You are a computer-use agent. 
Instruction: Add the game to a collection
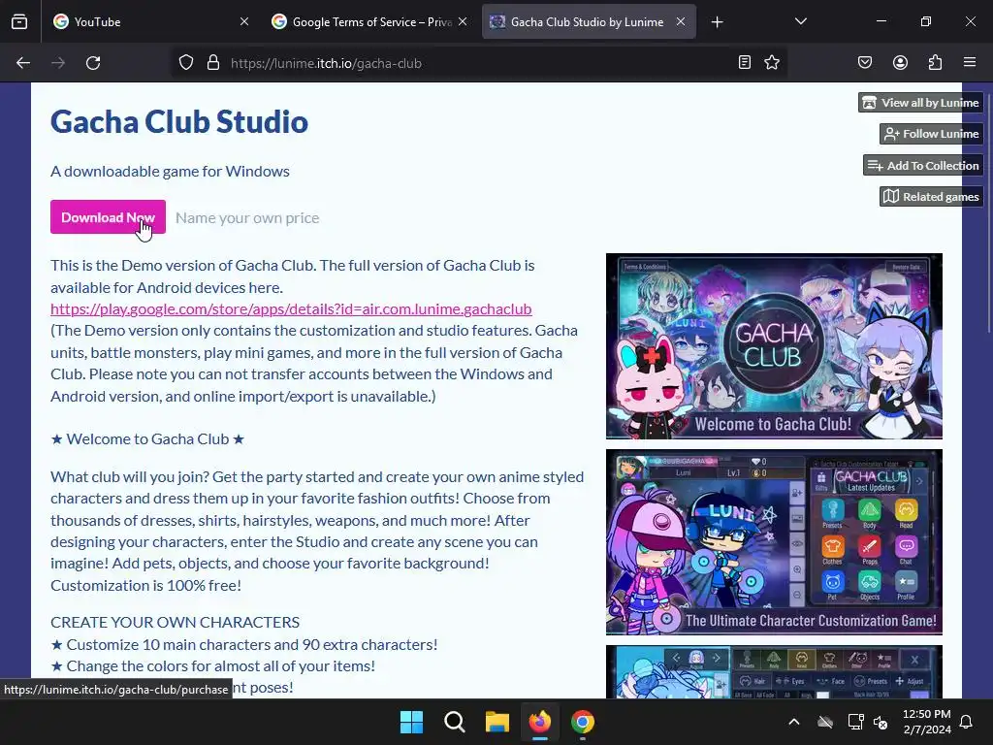tap(923, 165)
